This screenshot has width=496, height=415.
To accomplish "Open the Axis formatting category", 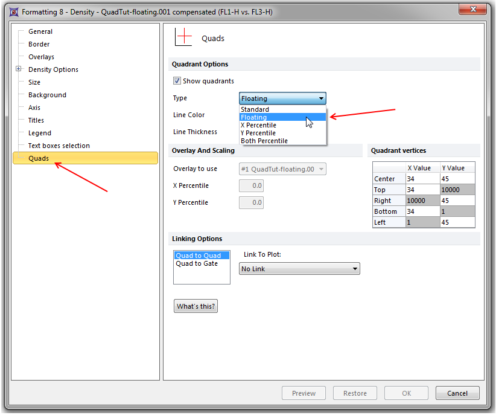I will pyautogui.click(x=34, y=108).
